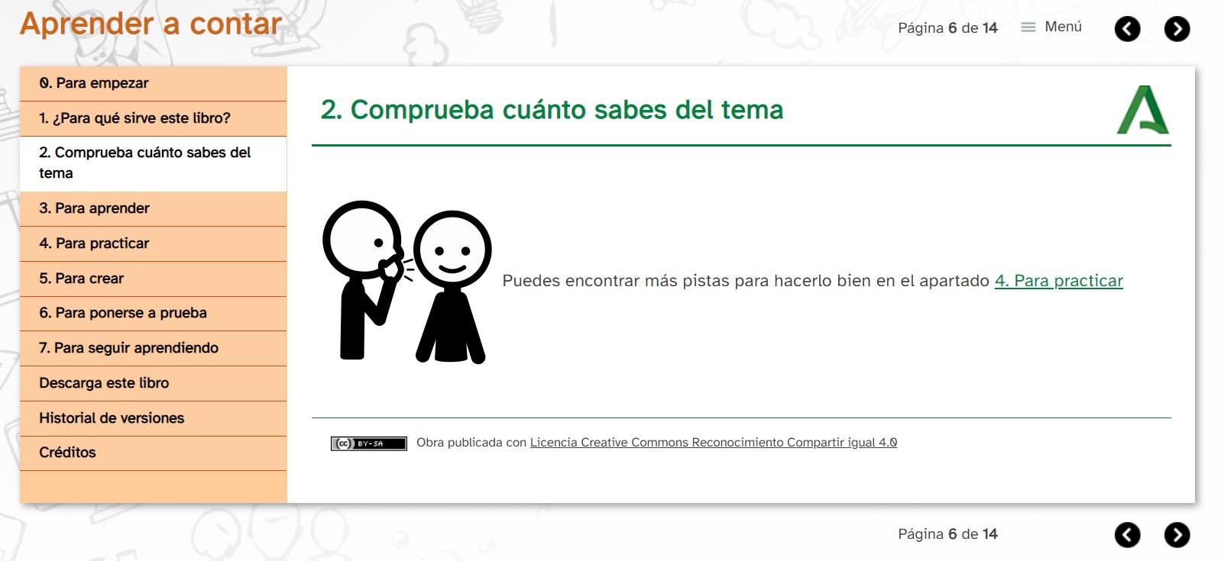Click the whispering figures pictogram
The width and height of the screenshot is (1224, 561).
click(406, 282)
